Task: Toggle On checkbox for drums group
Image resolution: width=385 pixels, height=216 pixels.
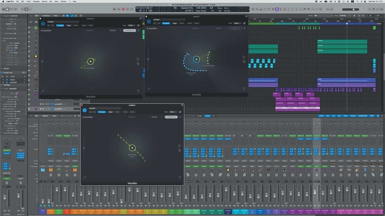Action: click(x=7, y=80)
